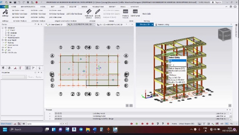The image size is (239, 135).
Task: Click Sign In at top right
Action: 217,2
